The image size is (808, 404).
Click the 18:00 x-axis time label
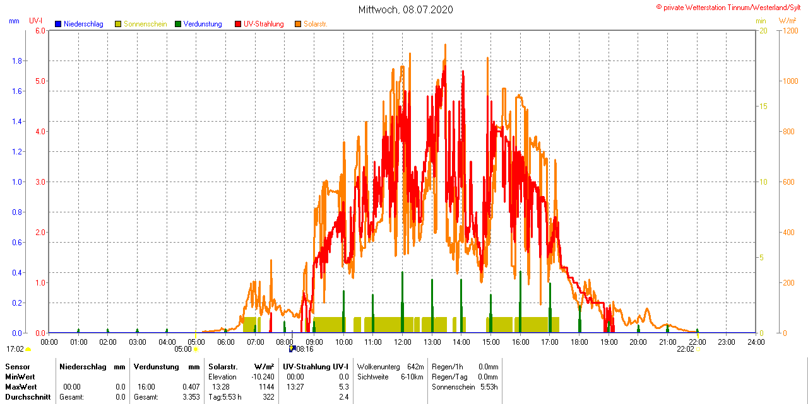(579, 342)
